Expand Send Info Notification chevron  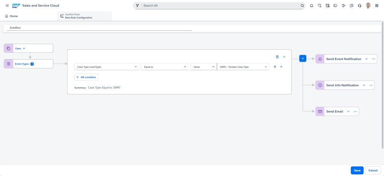click(x=364, y=85)
